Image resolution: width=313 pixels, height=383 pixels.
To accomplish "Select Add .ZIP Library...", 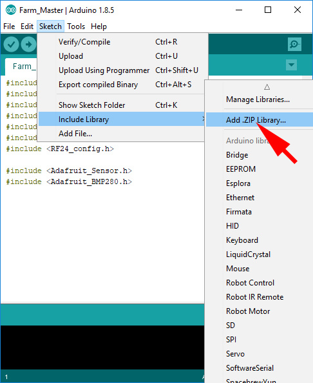I will click(x=260, y=119).
